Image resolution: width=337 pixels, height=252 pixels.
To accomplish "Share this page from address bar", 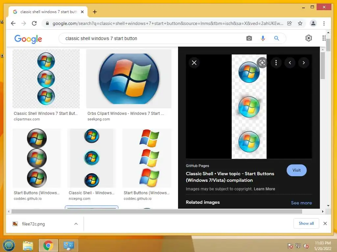I will 290,23.
